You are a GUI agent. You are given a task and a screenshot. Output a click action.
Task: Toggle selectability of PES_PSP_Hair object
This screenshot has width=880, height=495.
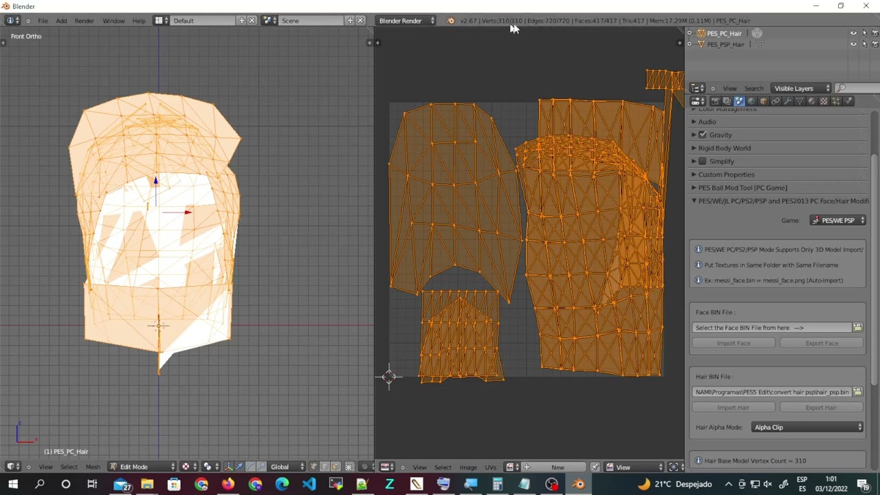864,44
